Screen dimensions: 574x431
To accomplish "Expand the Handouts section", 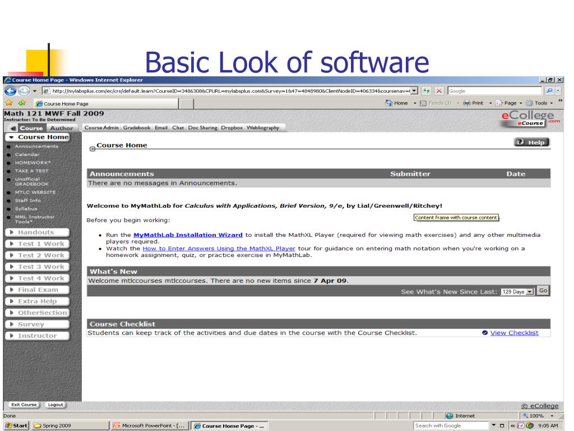I will click(x=38, y=232).
